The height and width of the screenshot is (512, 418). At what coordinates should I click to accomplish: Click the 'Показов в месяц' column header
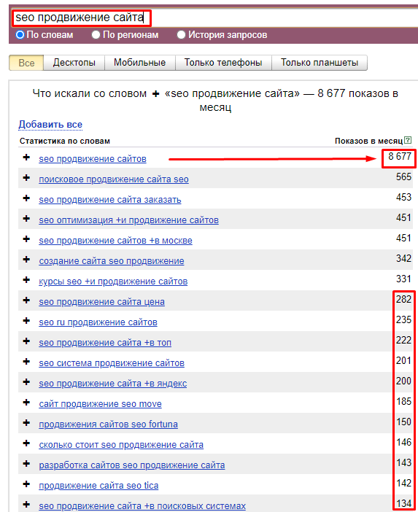coord(368,141)
